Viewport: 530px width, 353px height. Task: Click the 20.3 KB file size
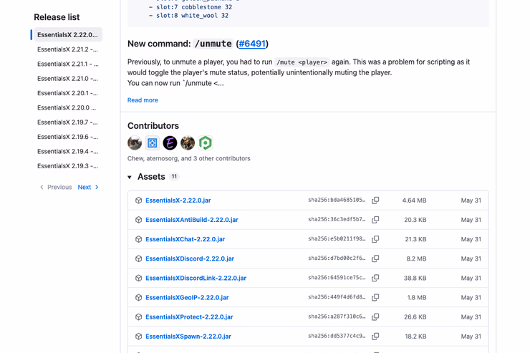(415, 220)
